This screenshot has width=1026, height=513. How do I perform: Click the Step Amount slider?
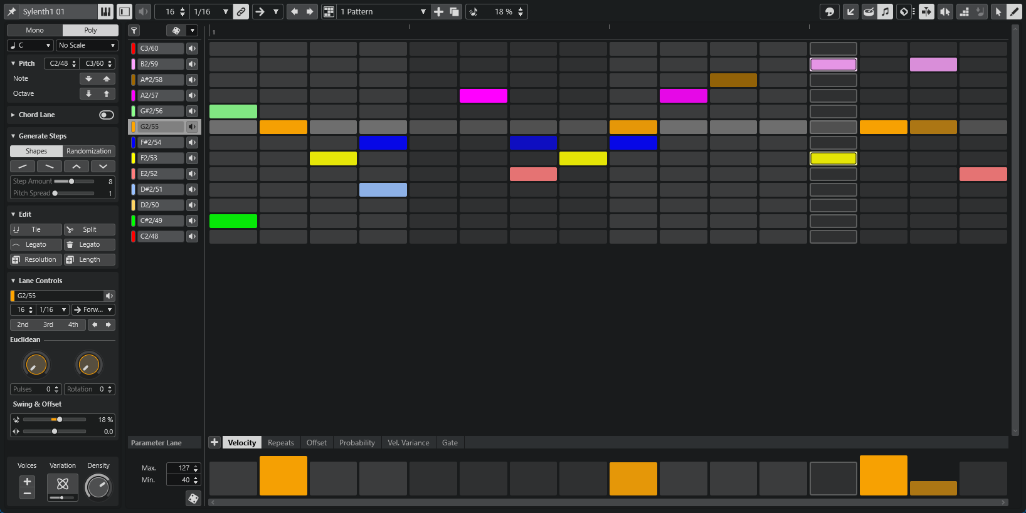(74, 181)
